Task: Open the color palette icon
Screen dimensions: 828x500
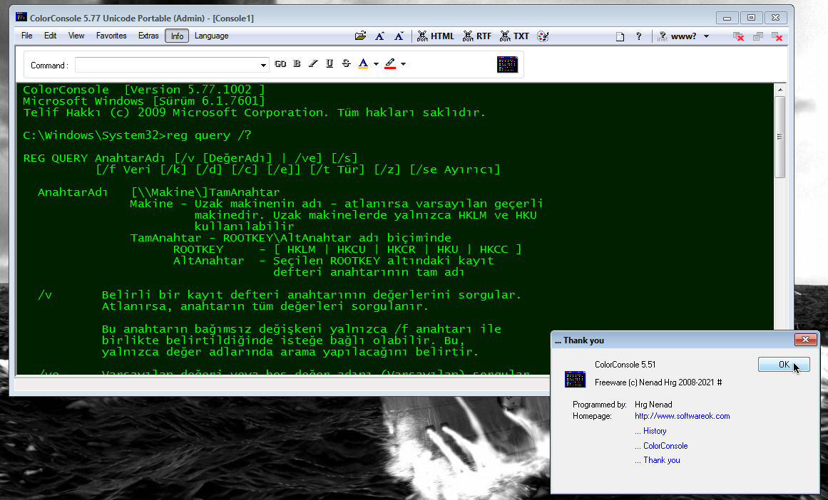Action: (x=543, y=36)
